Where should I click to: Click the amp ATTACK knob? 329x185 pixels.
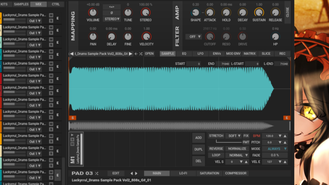pyautogui.click(x=210, y=12)
